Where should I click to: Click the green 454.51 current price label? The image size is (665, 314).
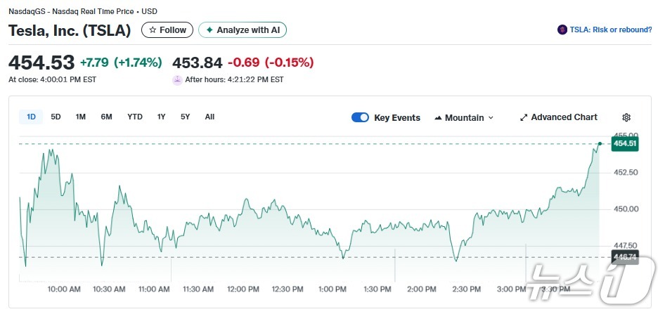pyautogui.click(x=624, y=143)
